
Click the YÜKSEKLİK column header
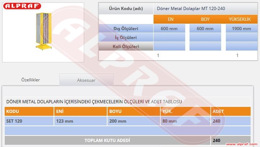[x=240, y=19]
